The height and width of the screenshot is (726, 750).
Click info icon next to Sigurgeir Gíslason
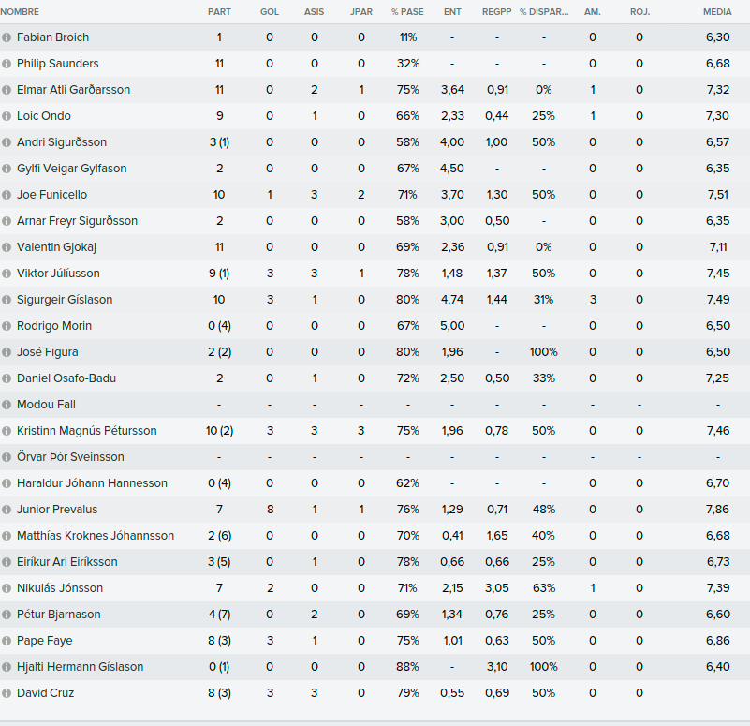tap(7, 300)
